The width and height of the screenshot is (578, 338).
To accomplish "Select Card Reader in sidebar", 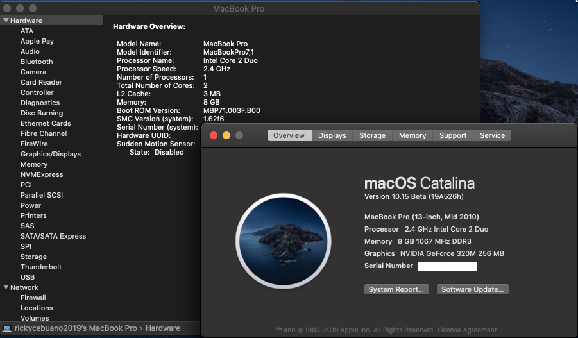I will (x=41, y=82).
